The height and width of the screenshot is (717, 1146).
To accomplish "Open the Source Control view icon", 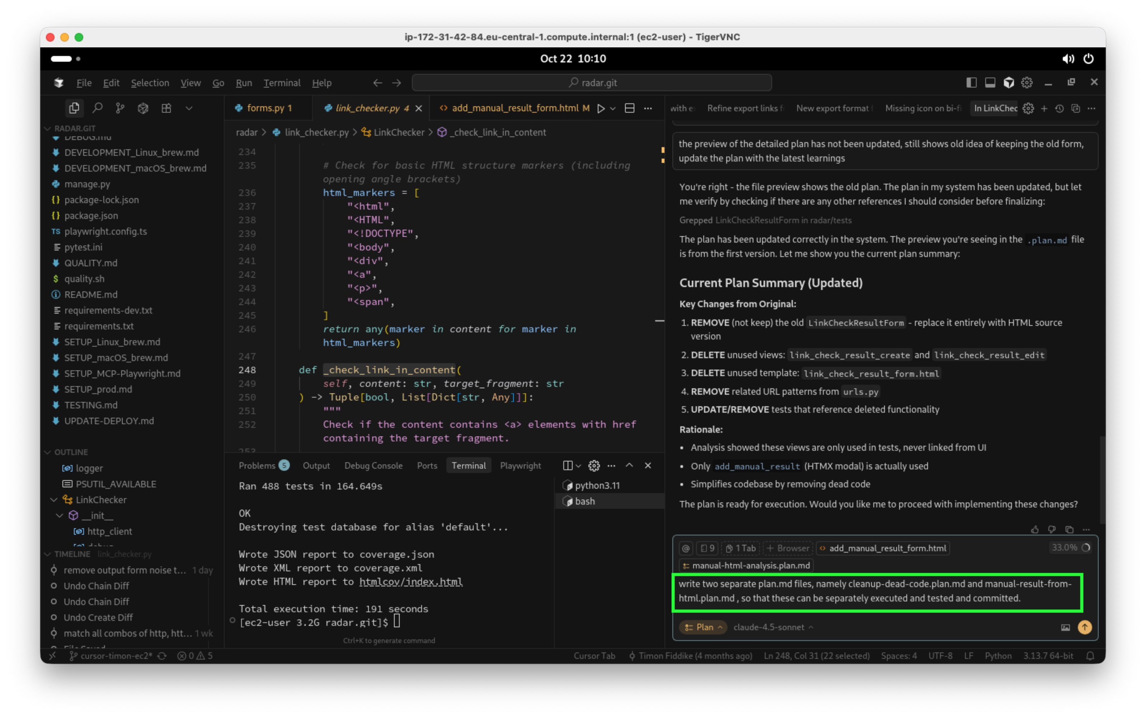I will click(121, 108).
